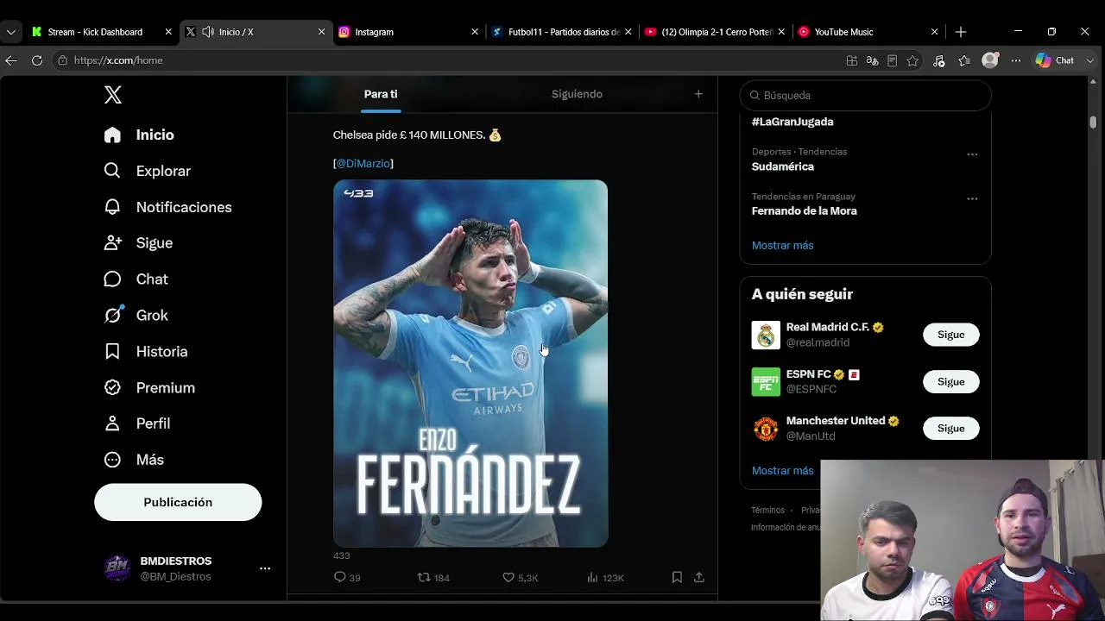Add a new timeline tab with plus
The width and height of the screenshot is (1105, 621).
[x=698, y=94]
